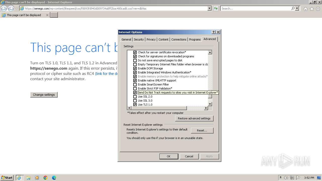Click settings list horizontal scroll-left arrow

(129, 108)
